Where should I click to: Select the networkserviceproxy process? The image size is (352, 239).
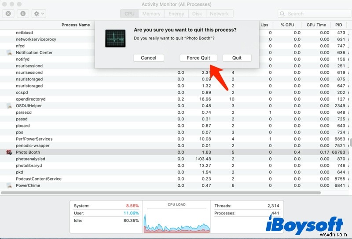pyautogui.click(x=36, y=39)
